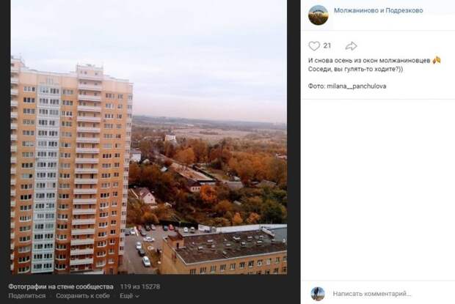Open album Фотографии на стене сообщества
Image resolution: width=455 pixels, height=304 pixels.
(61, 286)
